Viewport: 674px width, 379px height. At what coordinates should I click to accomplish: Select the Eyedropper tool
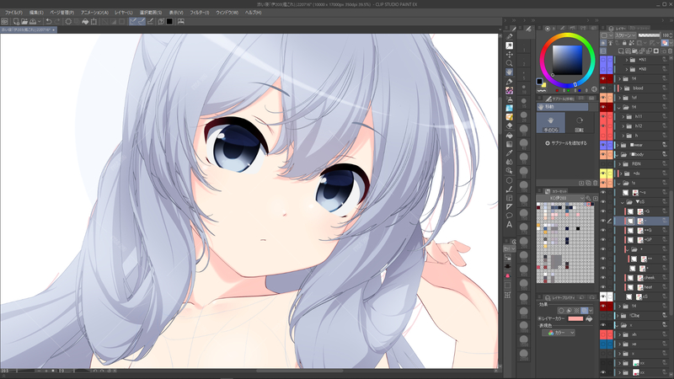pyautogui.click(x=510, y=153)
